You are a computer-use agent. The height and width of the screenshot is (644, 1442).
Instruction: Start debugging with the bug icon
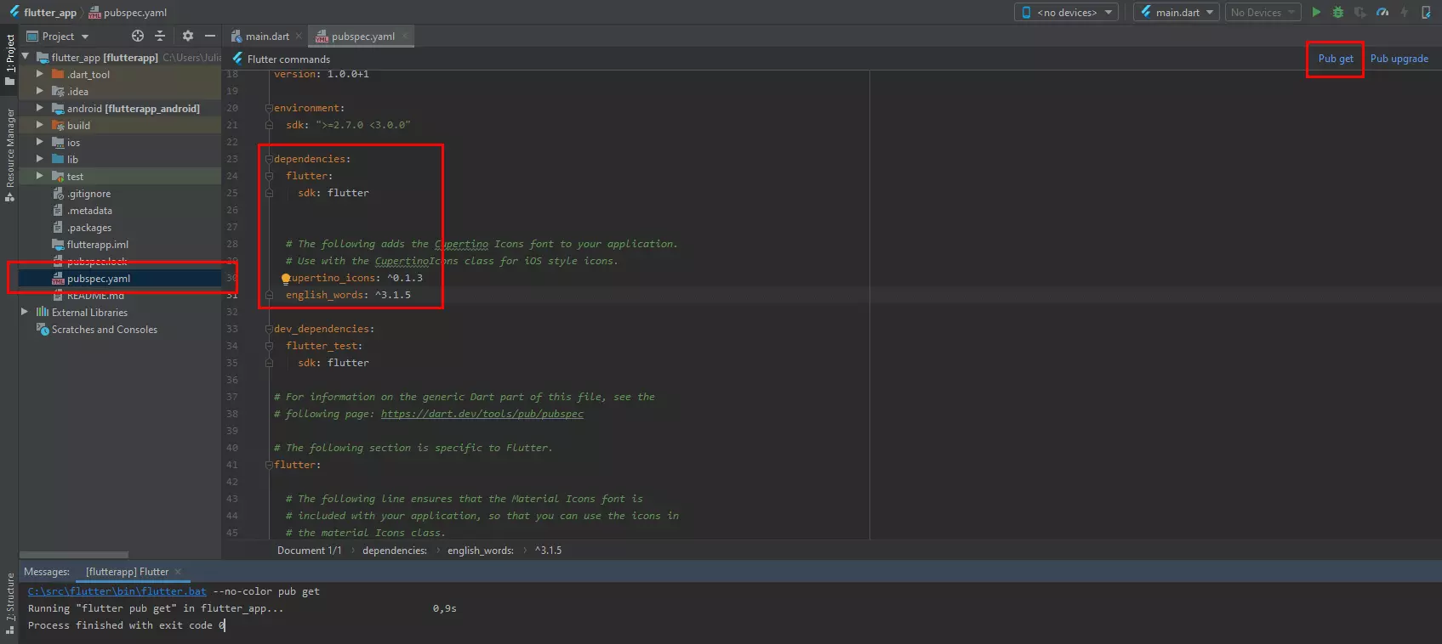1338,12
